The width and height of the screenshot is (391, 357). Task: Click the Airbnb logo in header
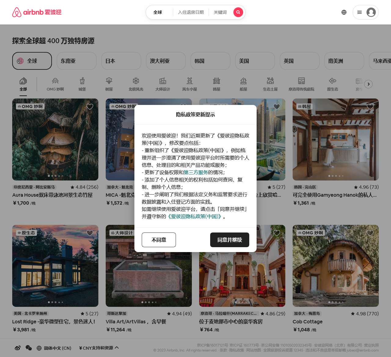pos(37,12)
